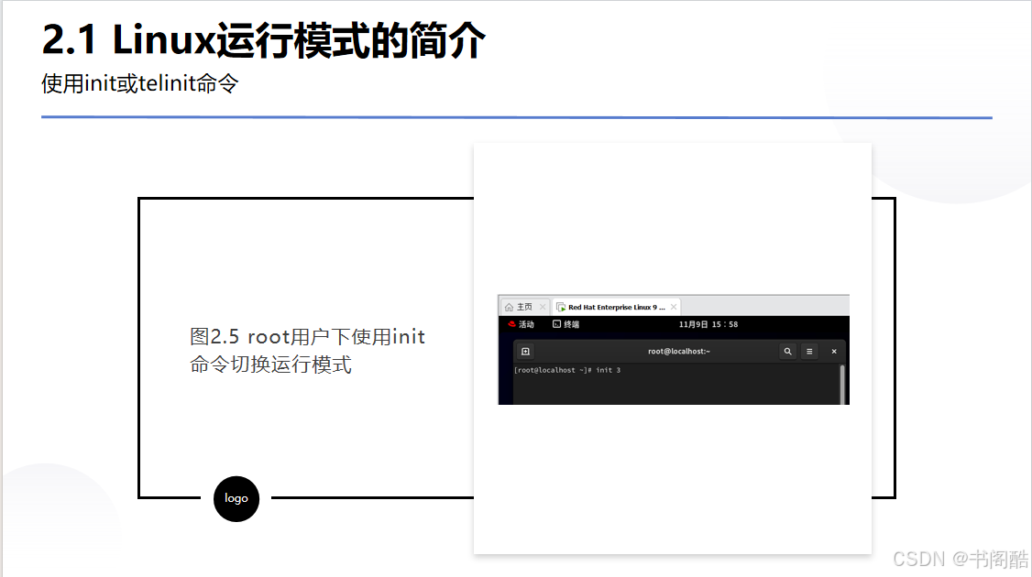Open the 活动 activities overview
The image size is (1032, 577).
point(521,324)
